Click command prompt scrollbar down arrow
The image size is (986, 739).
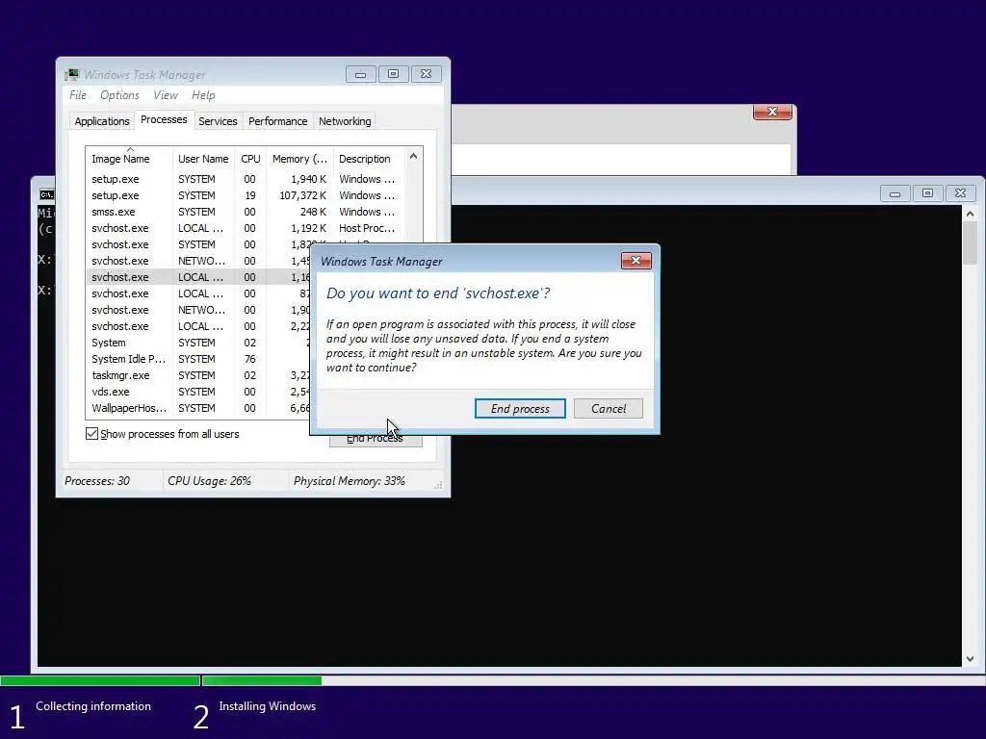click(x=970, y=658)
